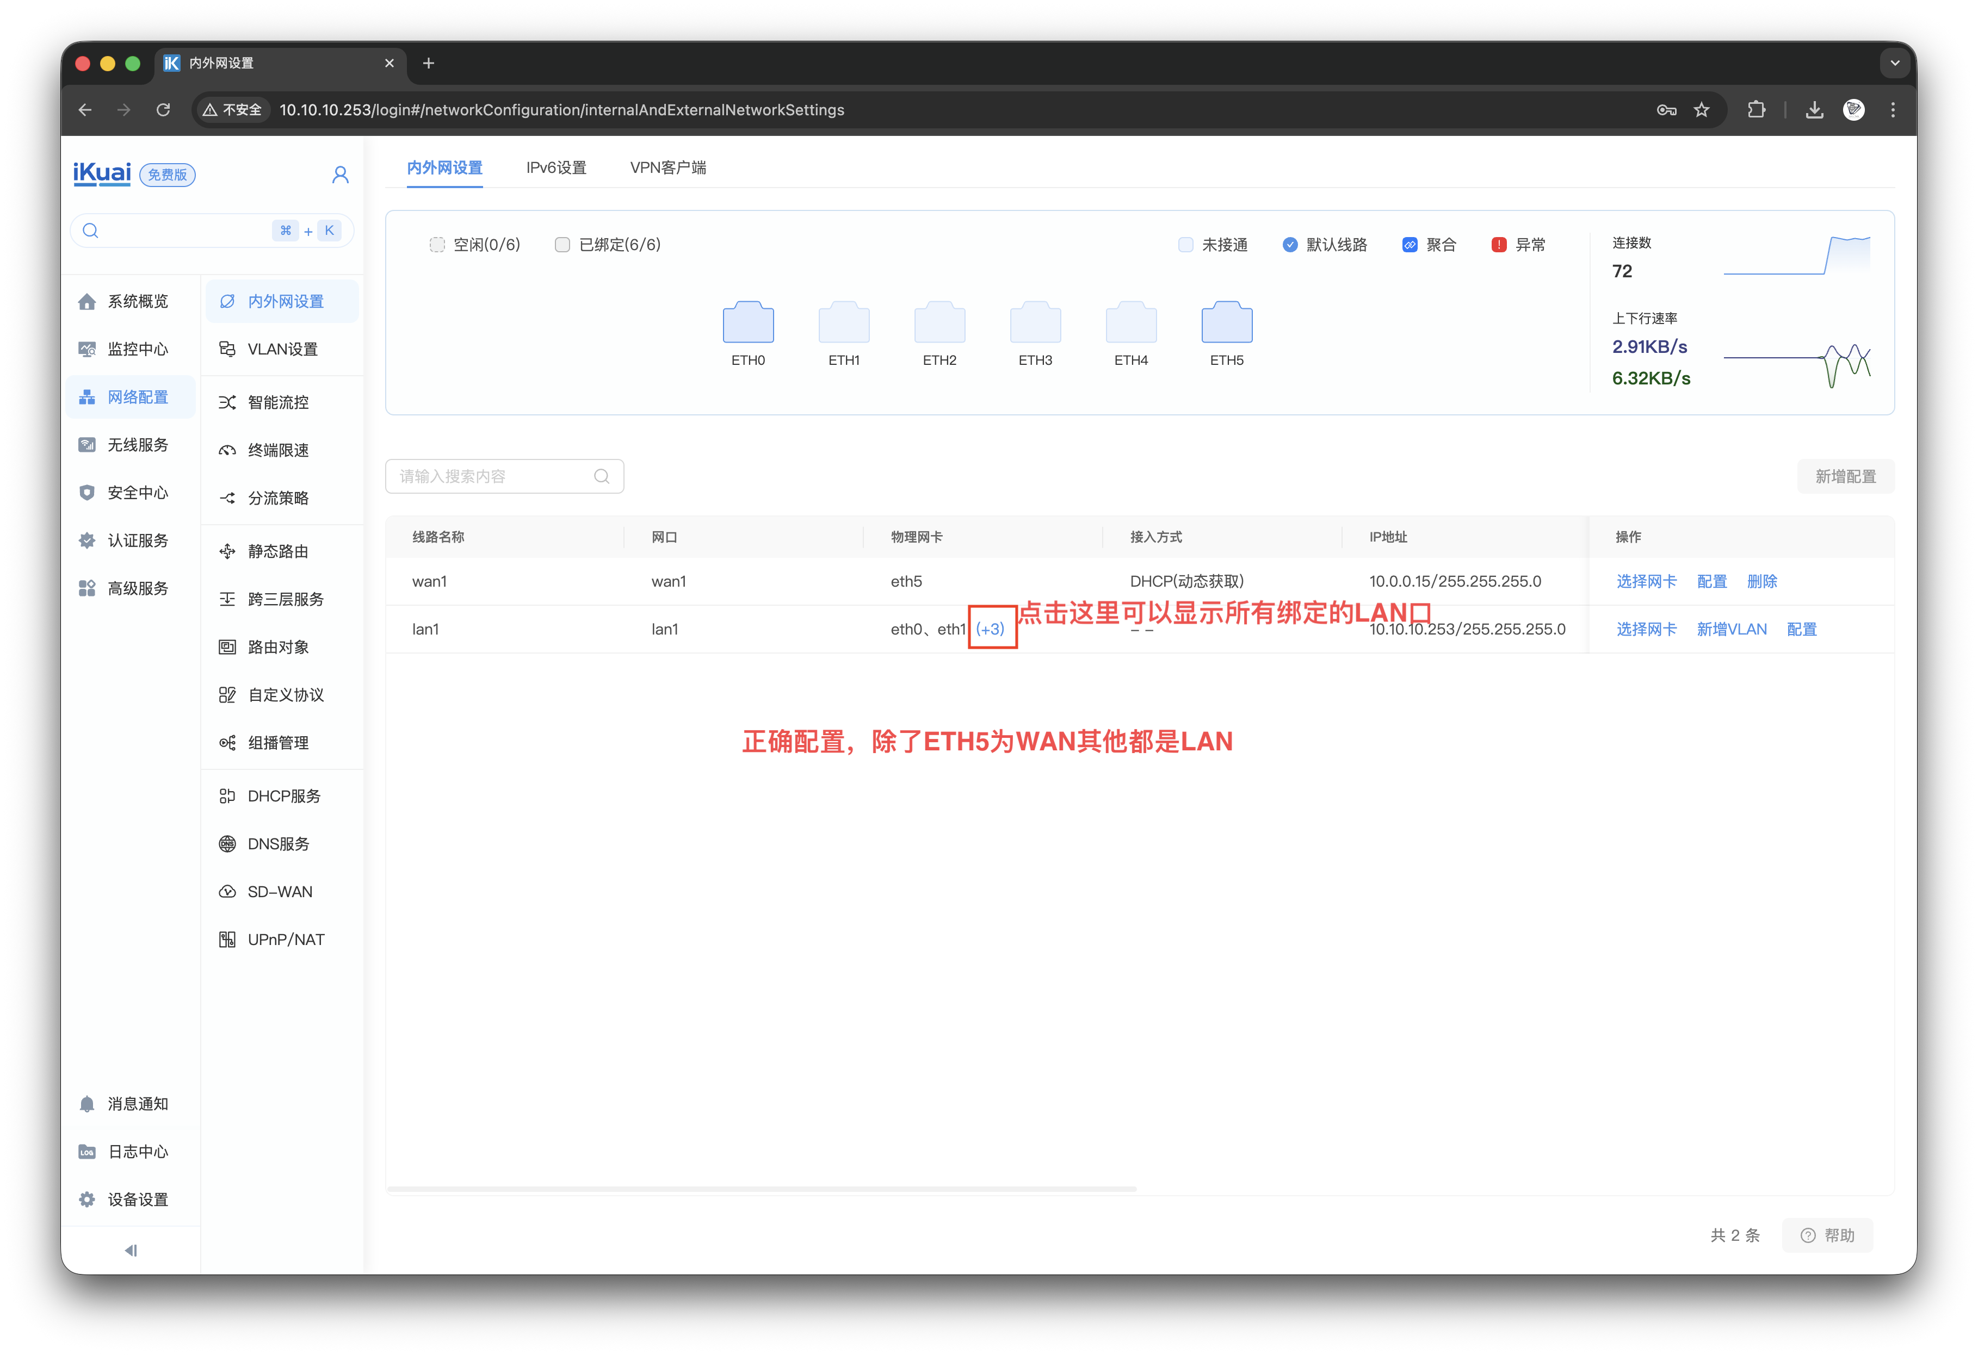Click the ETH5 network port icon
Image resolution: width=1978 pixels, height=1355 pixels.
pyautogui.click(x=1227, y=322)
